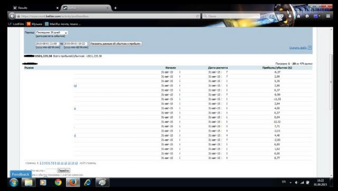Bookmark this page with the star icon
Viewport: 338px width, 191px height.
(x=266, y=16)
